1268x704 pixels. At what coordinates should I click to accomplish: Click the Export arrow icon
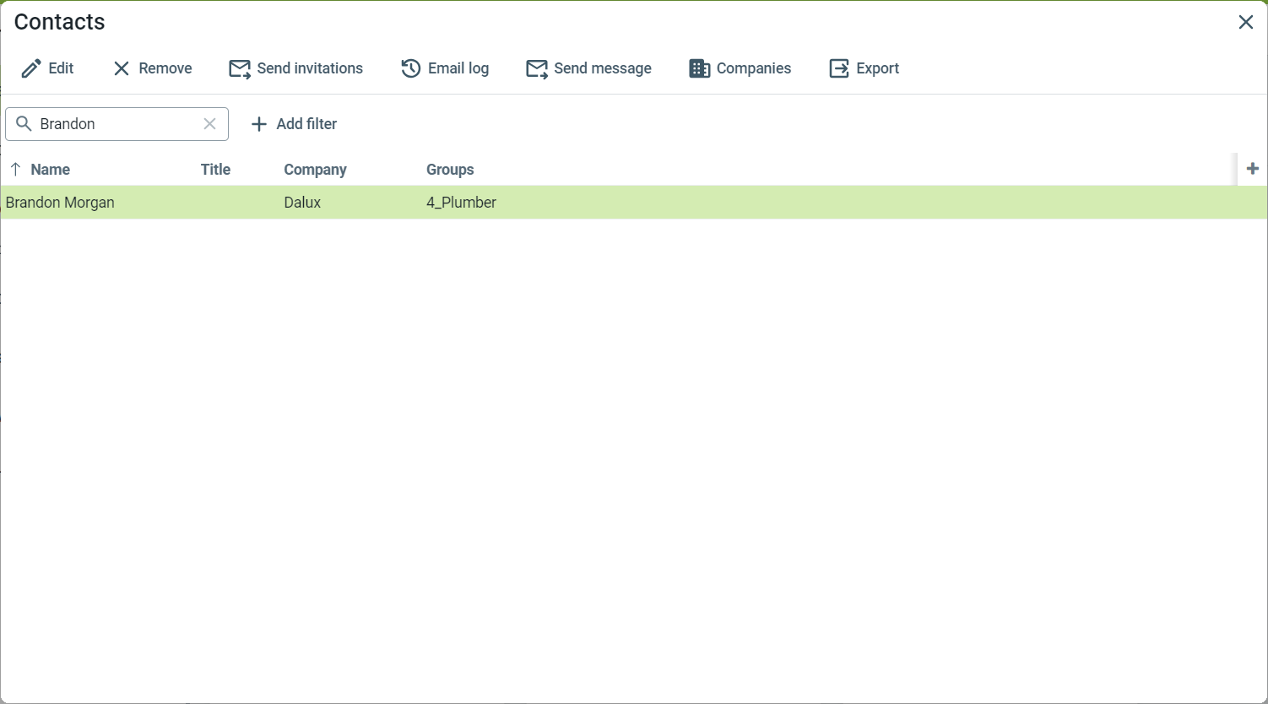[839, 69]
